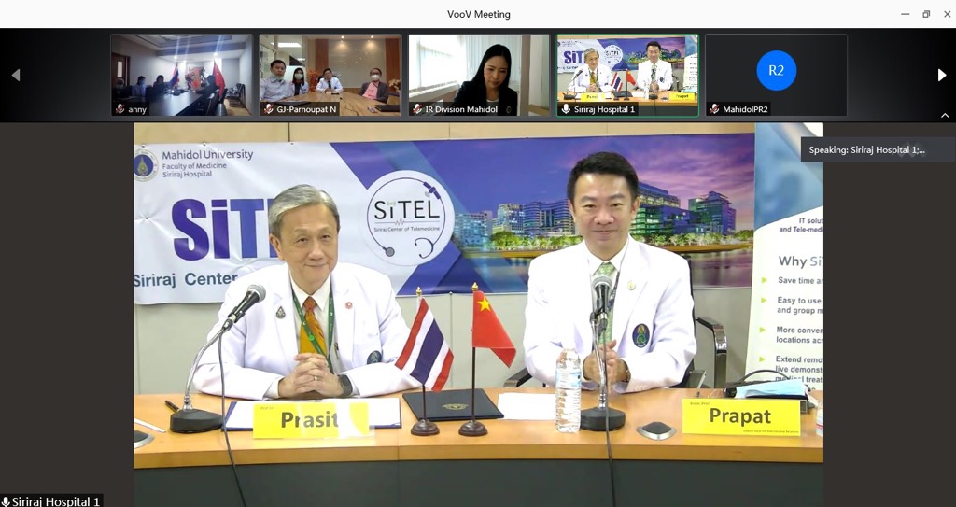Screen dimensions: 956x507
Task: Open anny's video thumbnail
Action: pos(182,75)
